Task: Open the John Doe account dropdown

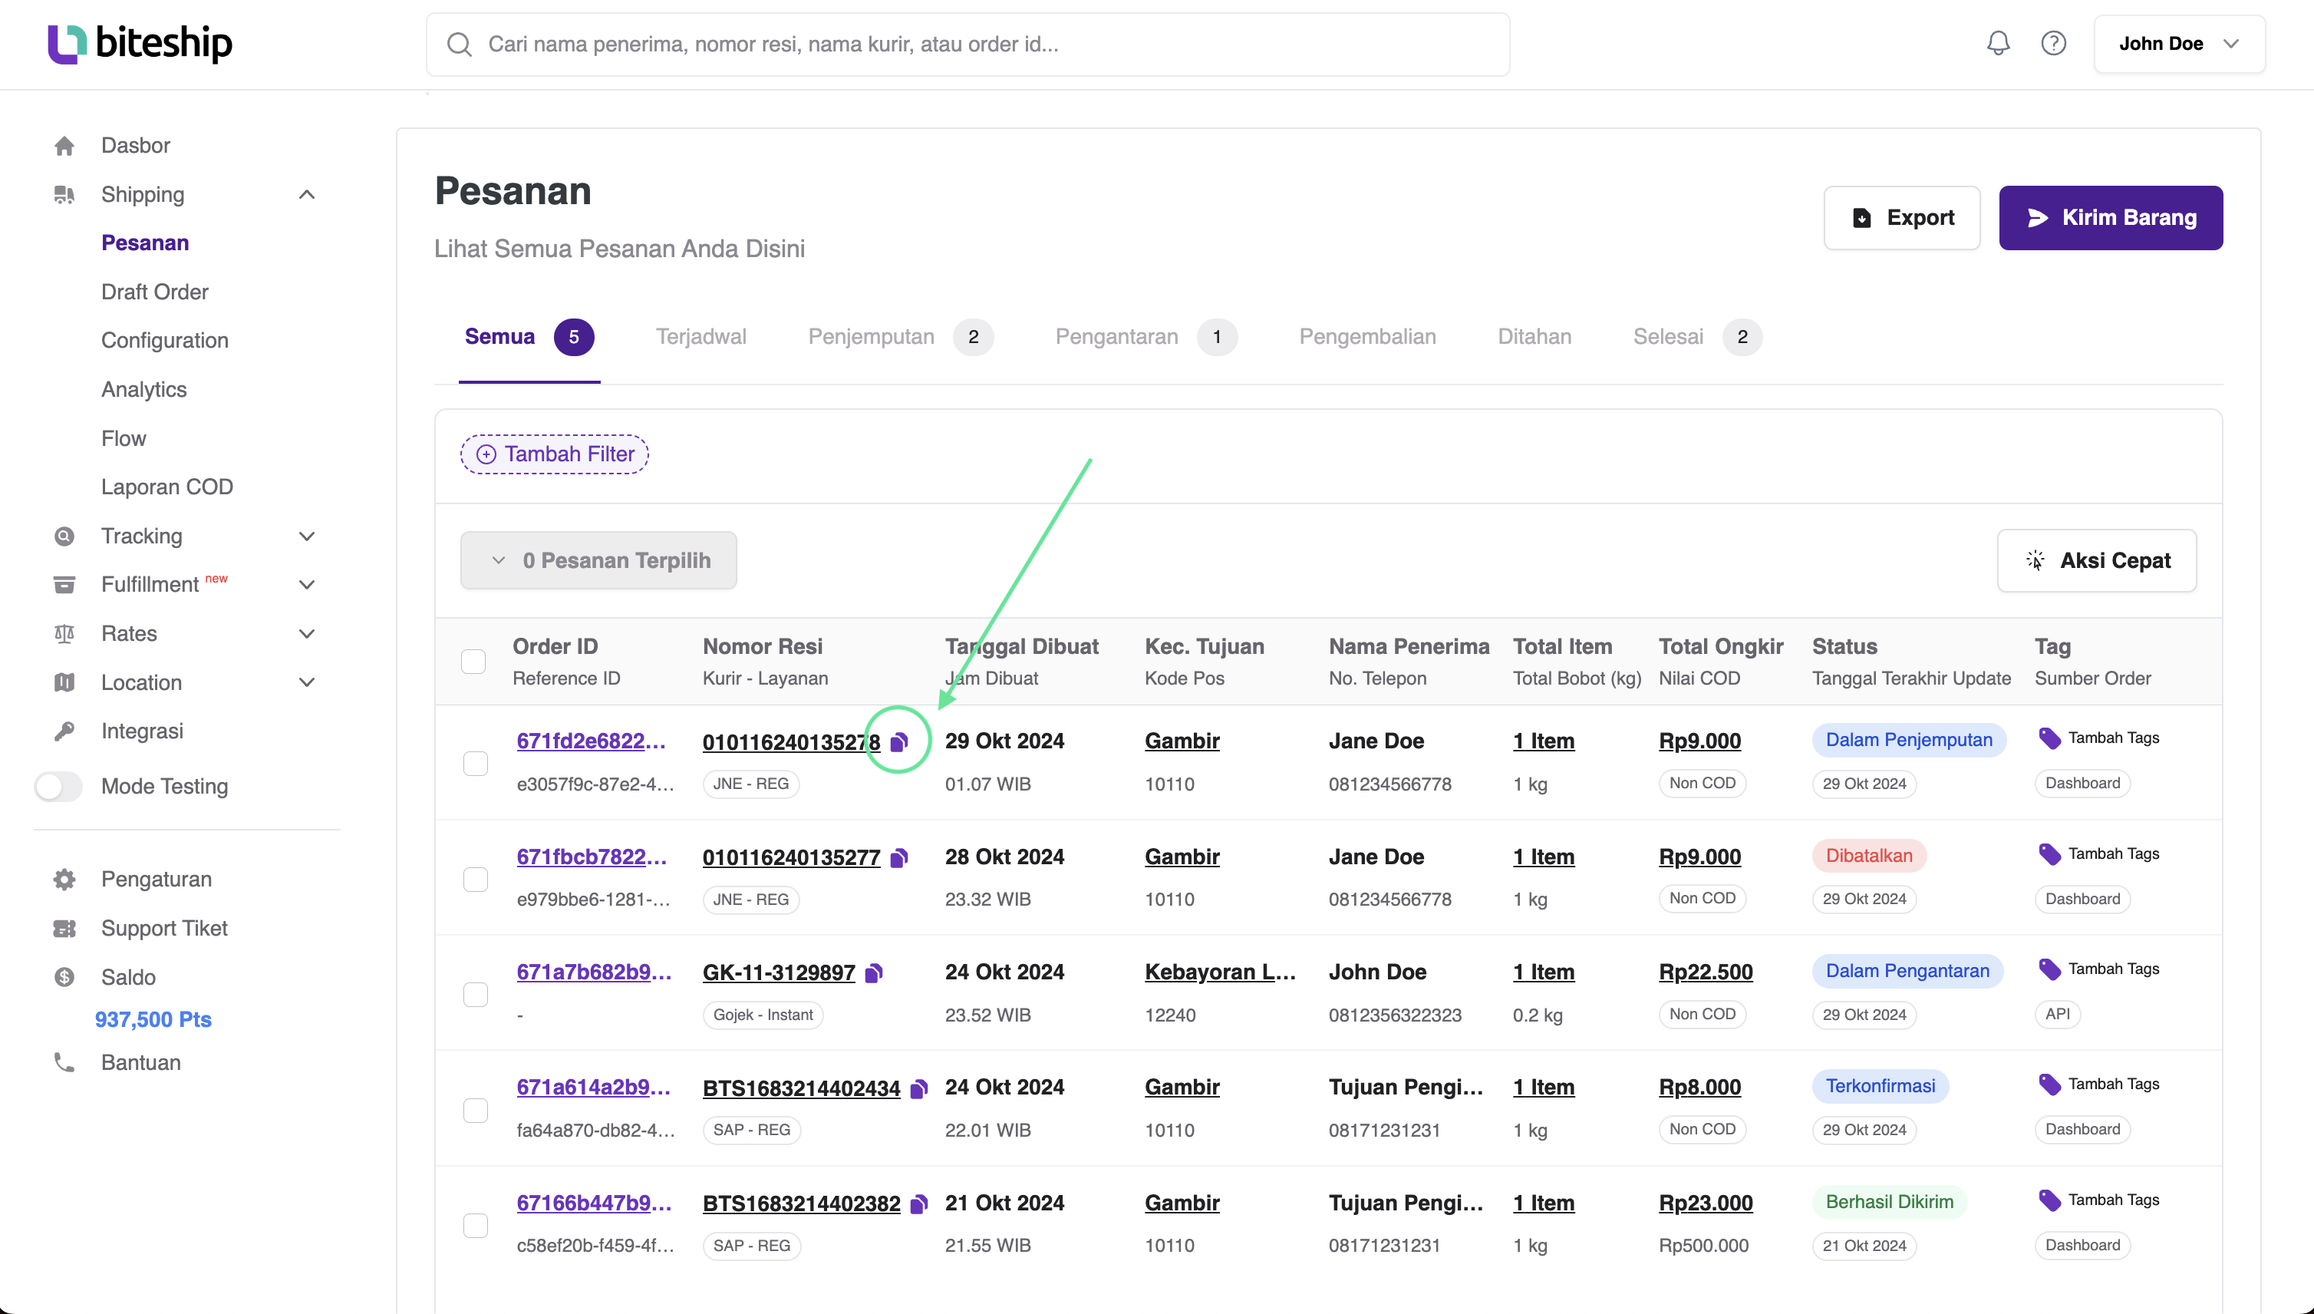Action: pos(2179,43)
